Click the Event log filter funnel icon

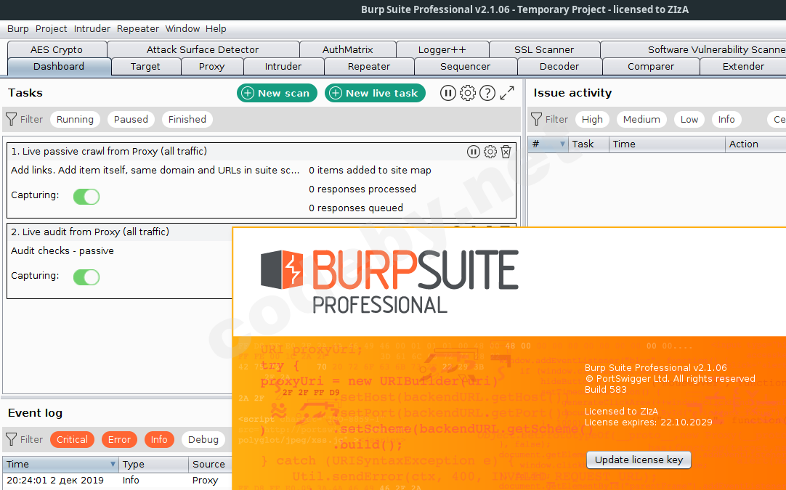[x=11, y=439]
